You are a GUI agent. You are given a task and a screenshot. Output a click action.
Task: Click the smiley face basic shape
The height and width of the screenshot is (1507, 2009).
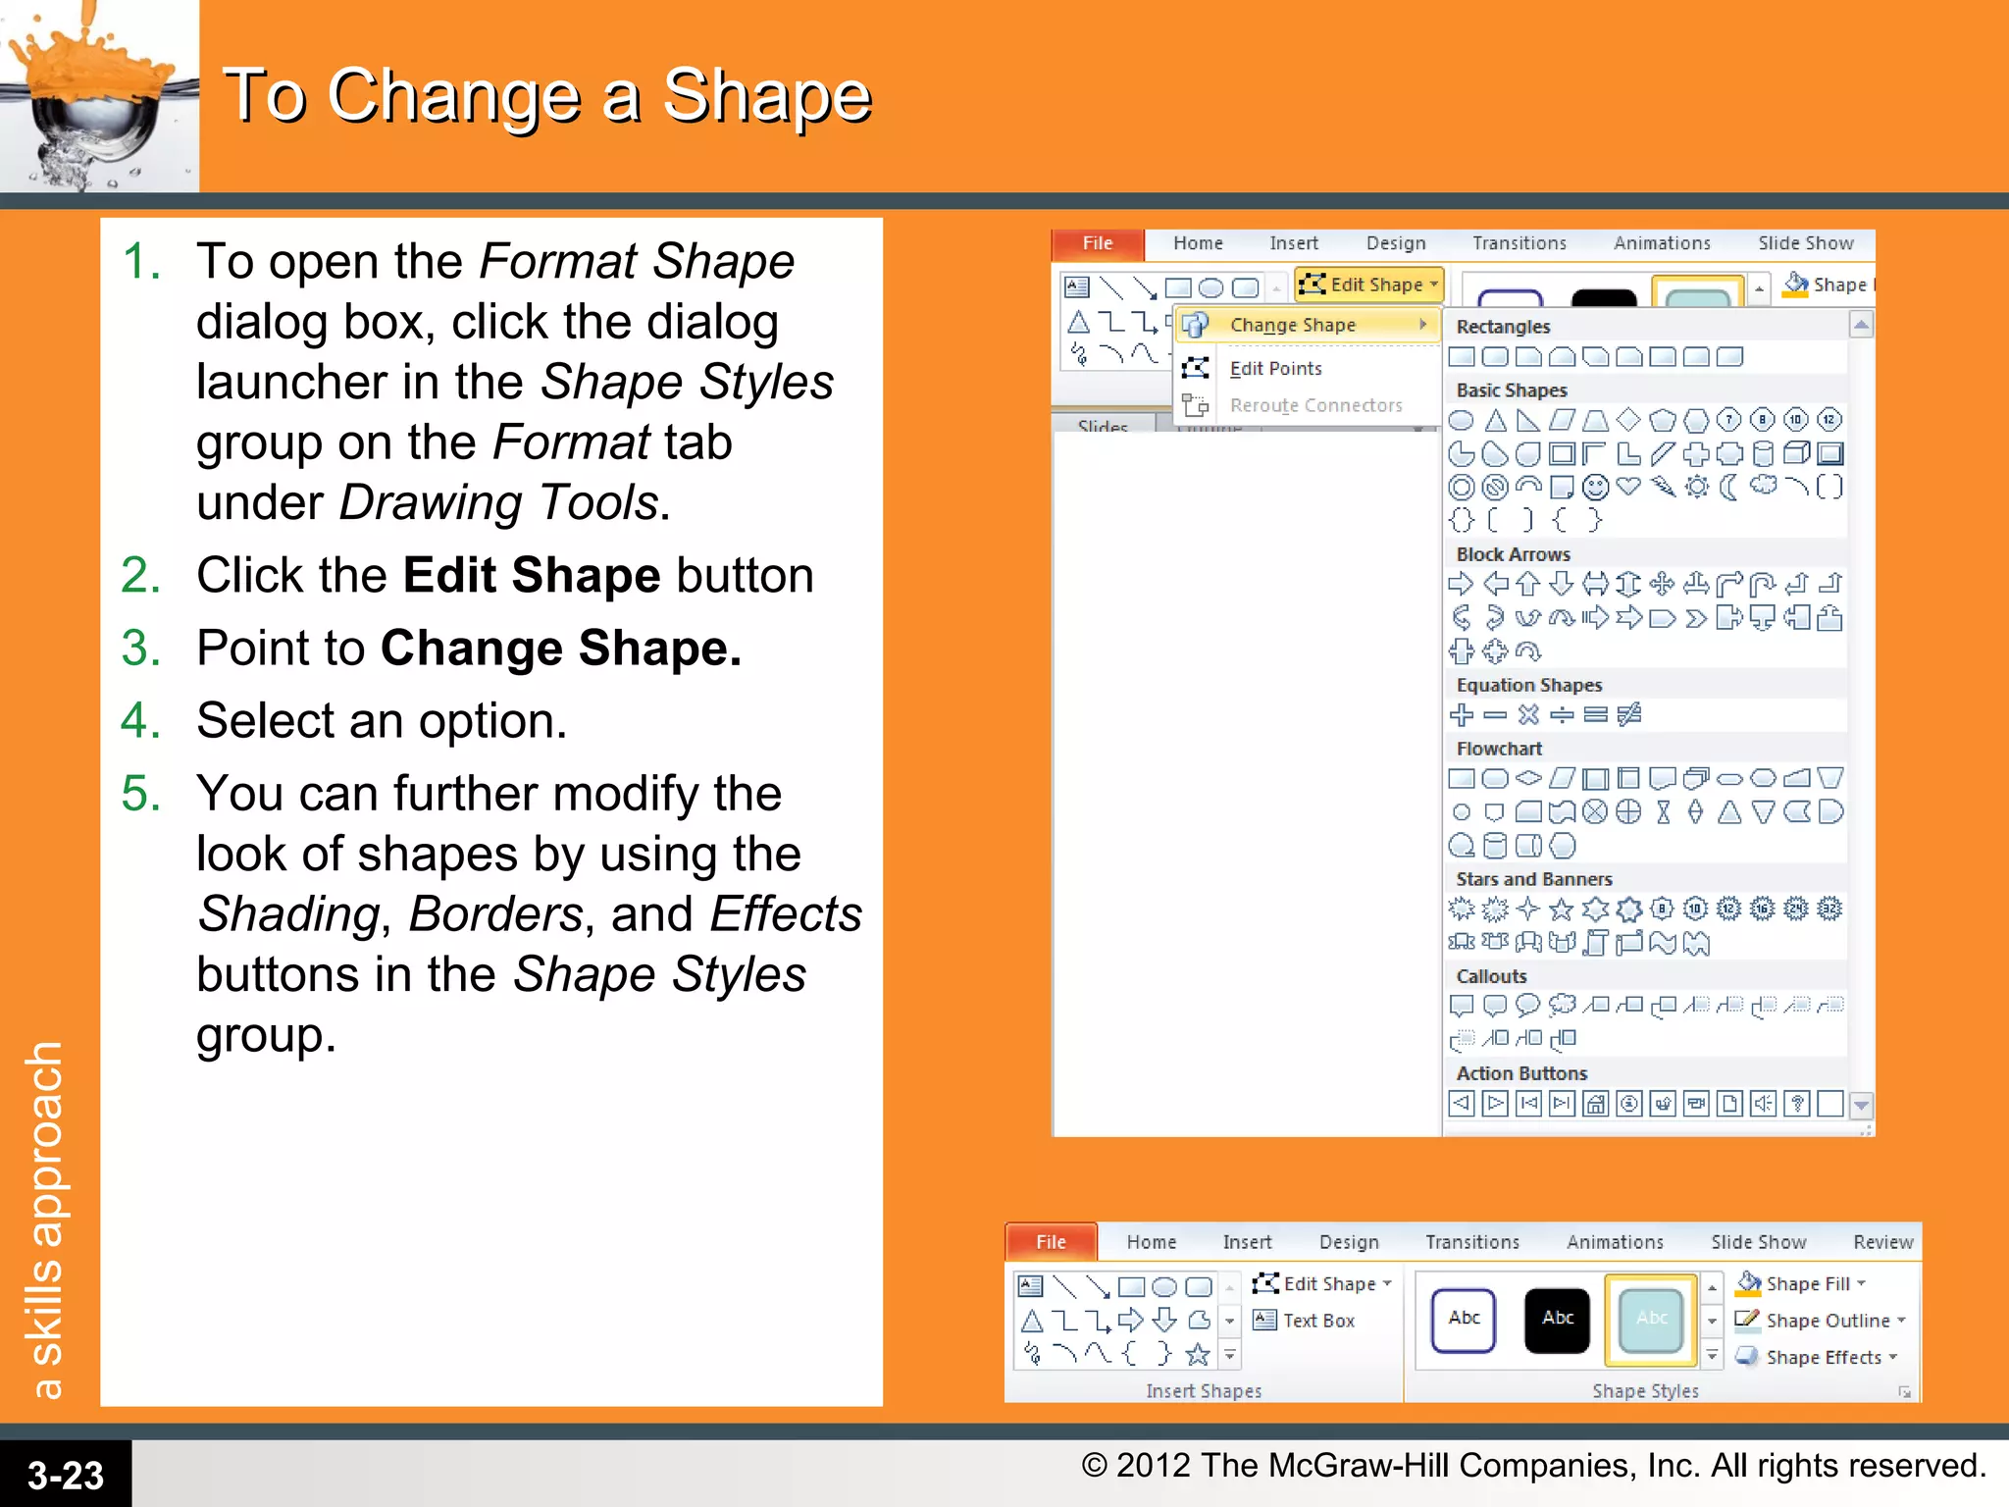click(x=1596, y=487)
